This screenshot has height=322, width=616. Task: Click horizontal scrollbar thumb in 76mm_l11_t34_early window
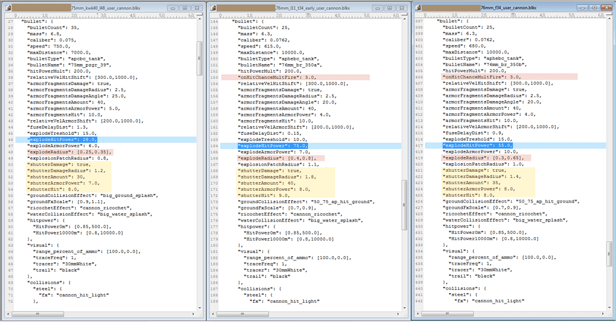point(243,314)
